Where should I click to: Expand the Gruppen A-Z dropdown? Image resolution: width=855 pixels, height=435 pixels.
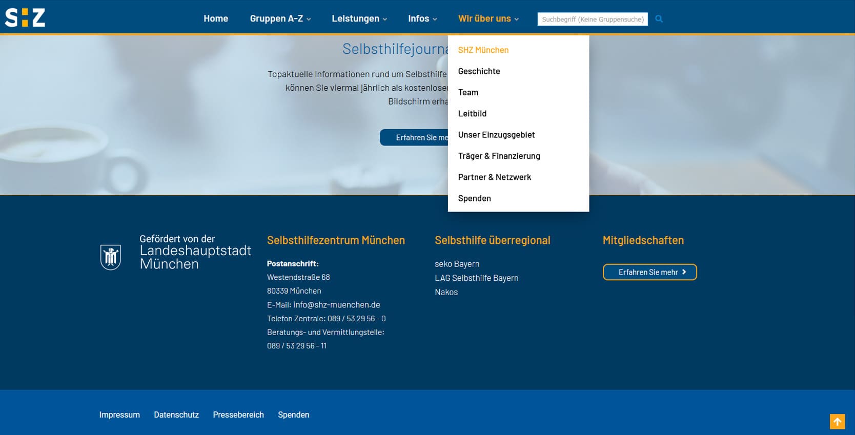pyautogui.click(x=280, y=19)
